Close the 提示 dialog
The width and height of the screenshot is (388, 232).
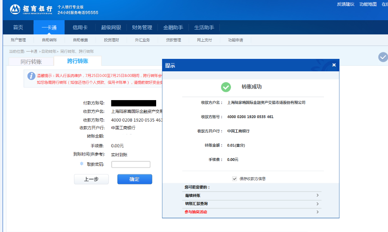(334, 65)
